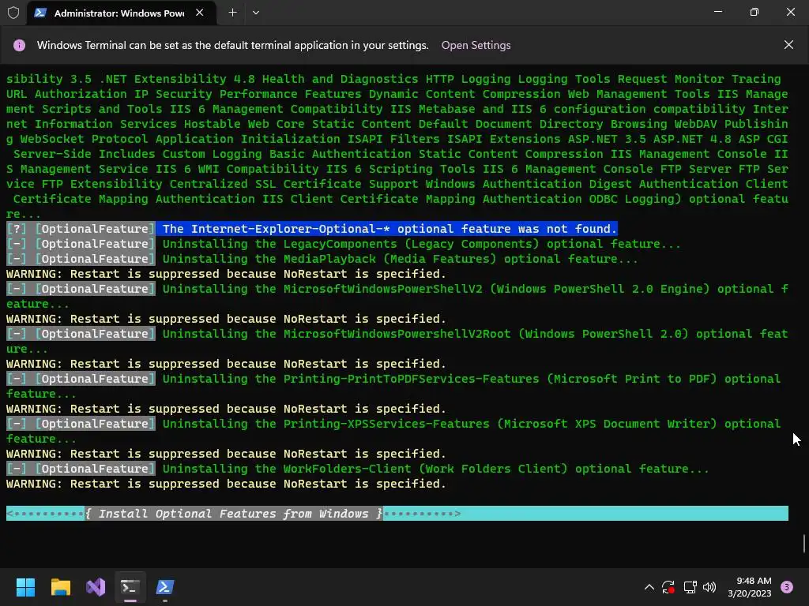Open volume control in system tray
Viewport: 809px width, 606px height.
pos(709,587)
